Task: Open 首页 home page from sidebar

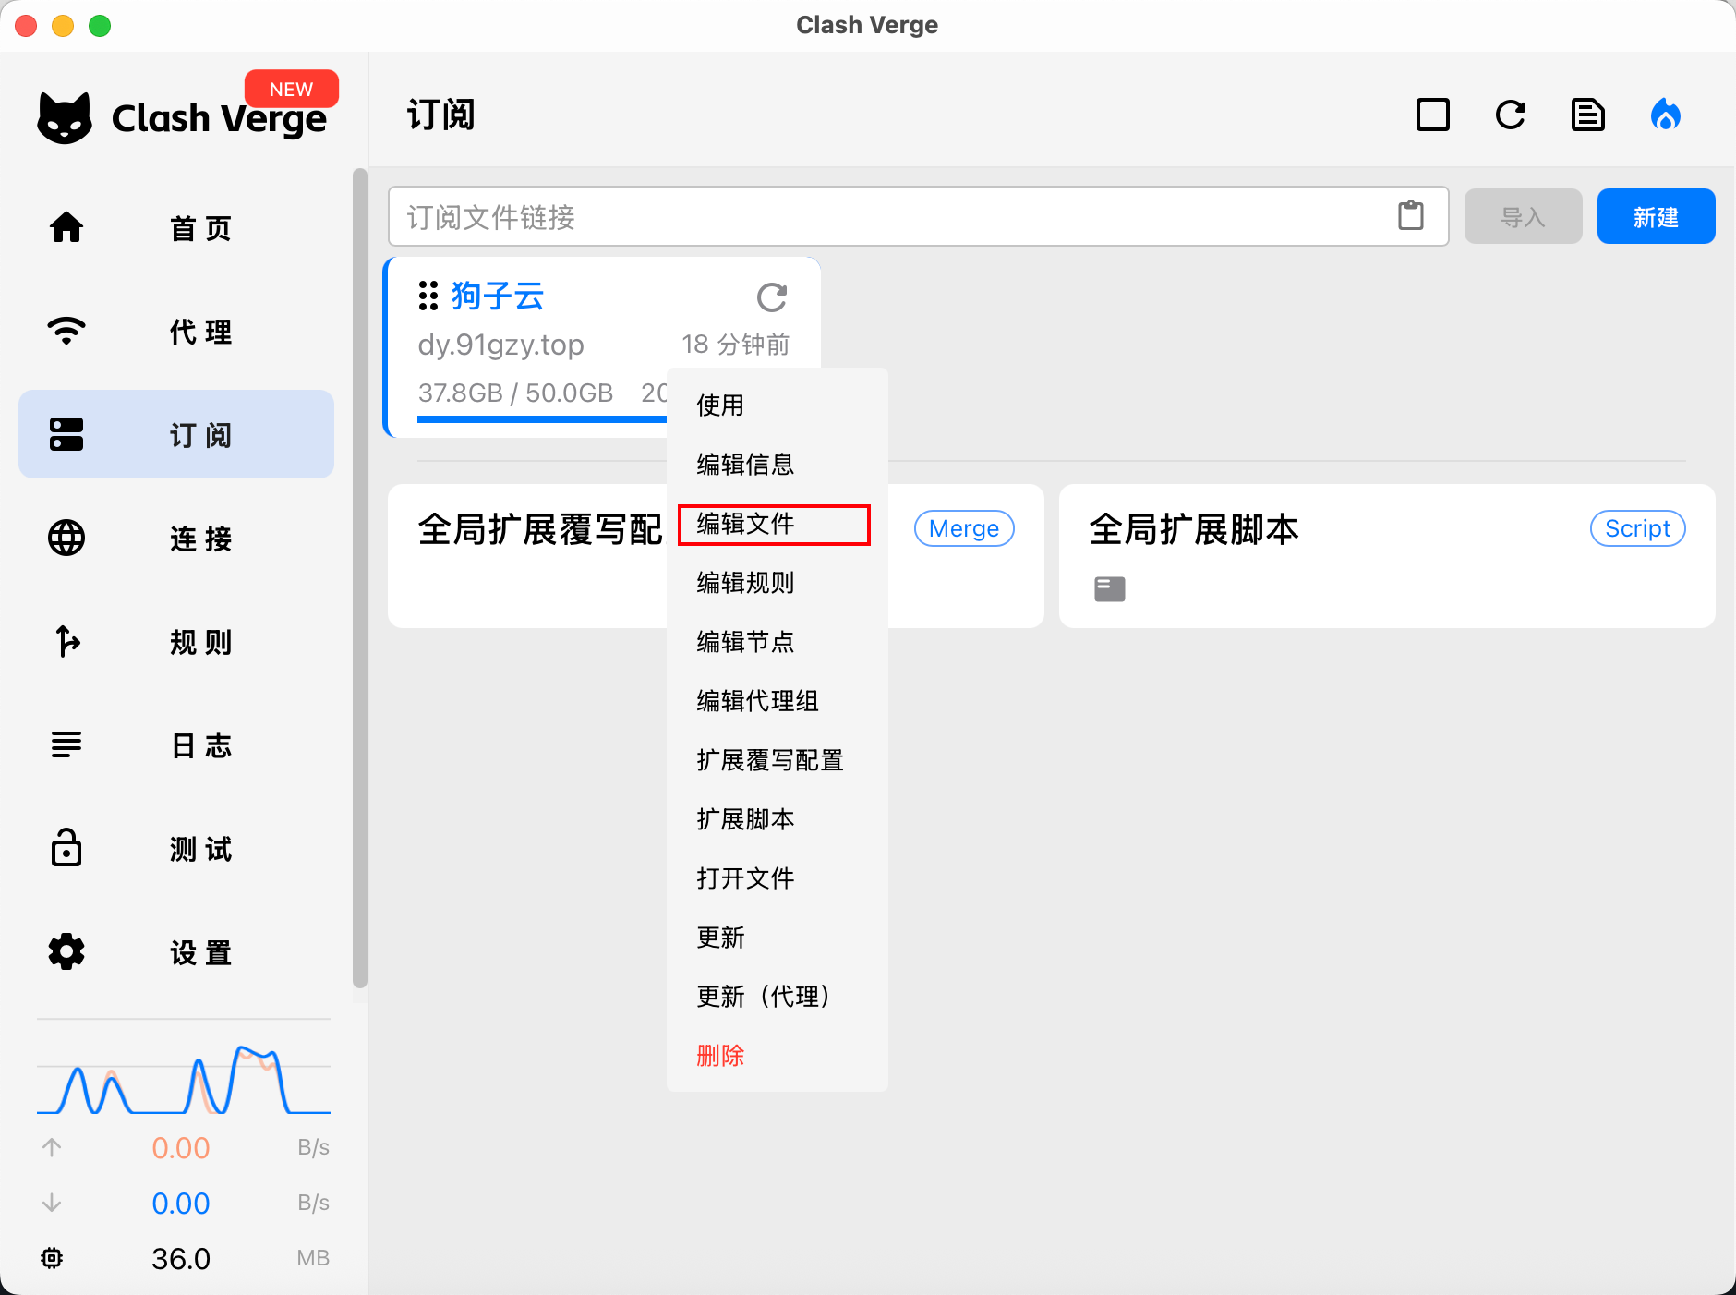Action: 176,227
